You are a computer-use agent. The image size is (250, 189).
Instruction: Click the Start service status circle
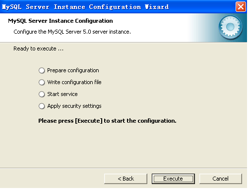[x=42, y=94]
